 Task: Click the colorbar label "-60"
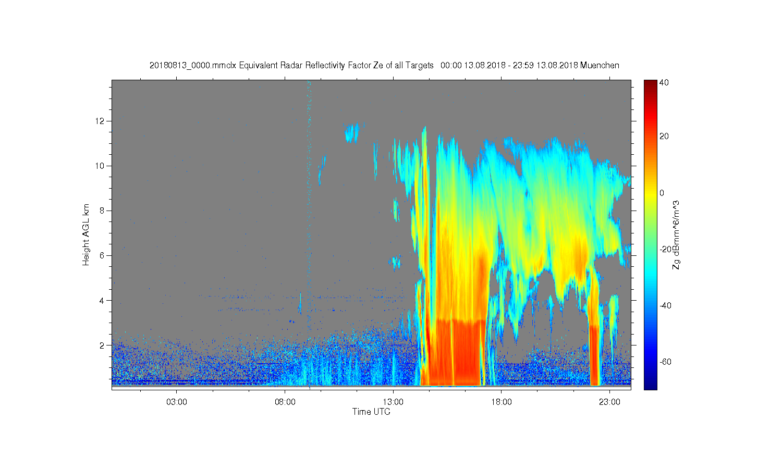coord(665,362)
